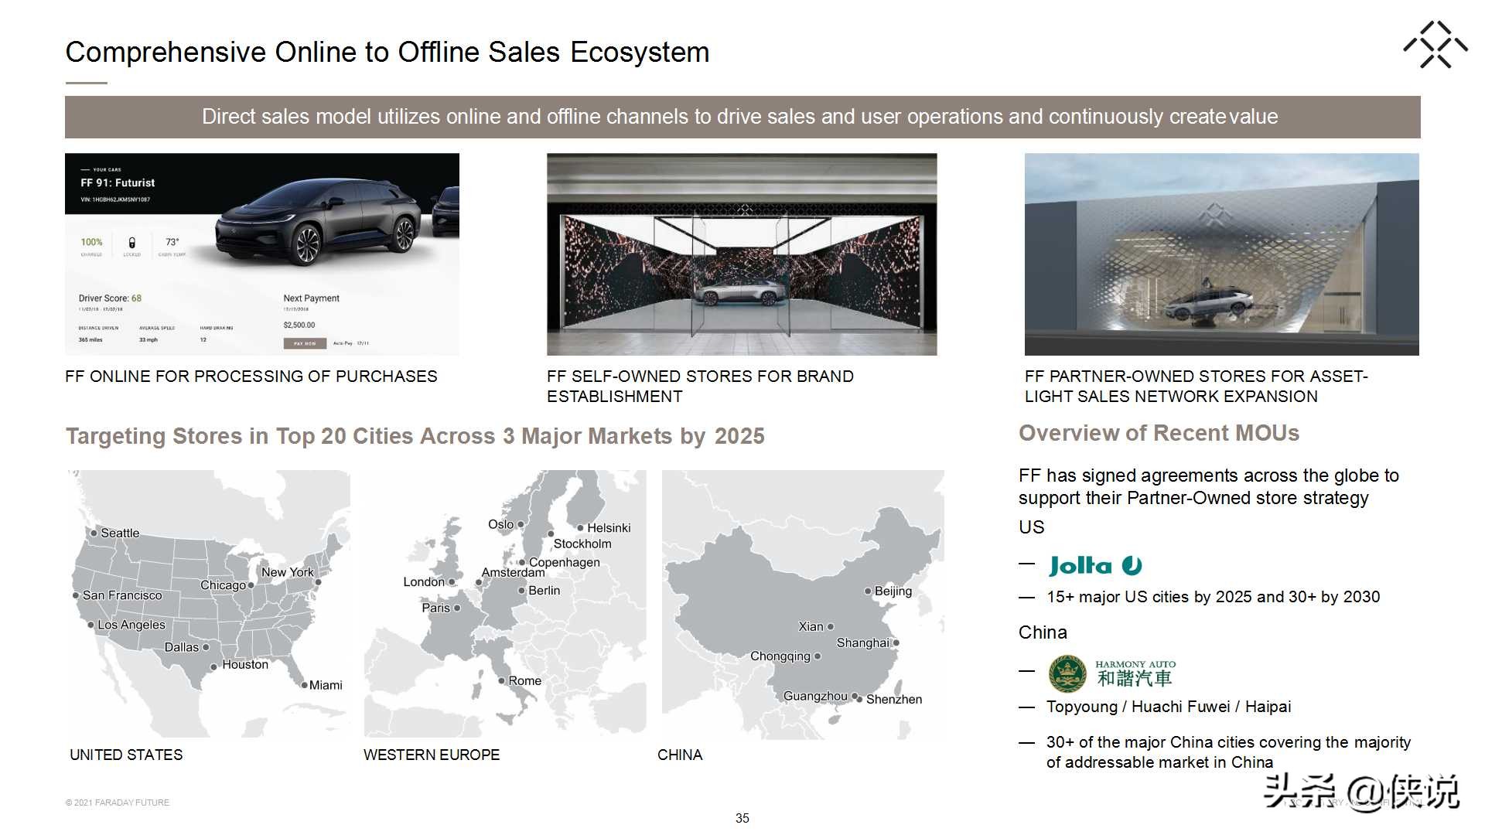Viewport: 1485px width, 835px height.
Task: Click the '73°' cabin temperature reading
Action: [172, 242]
